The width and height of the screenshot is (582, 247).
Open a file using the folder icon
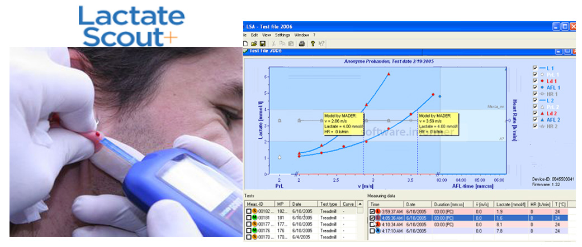coord(254,43)
